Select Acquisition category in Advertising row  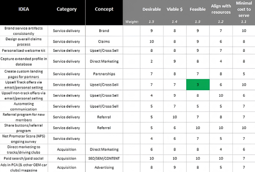67,167
